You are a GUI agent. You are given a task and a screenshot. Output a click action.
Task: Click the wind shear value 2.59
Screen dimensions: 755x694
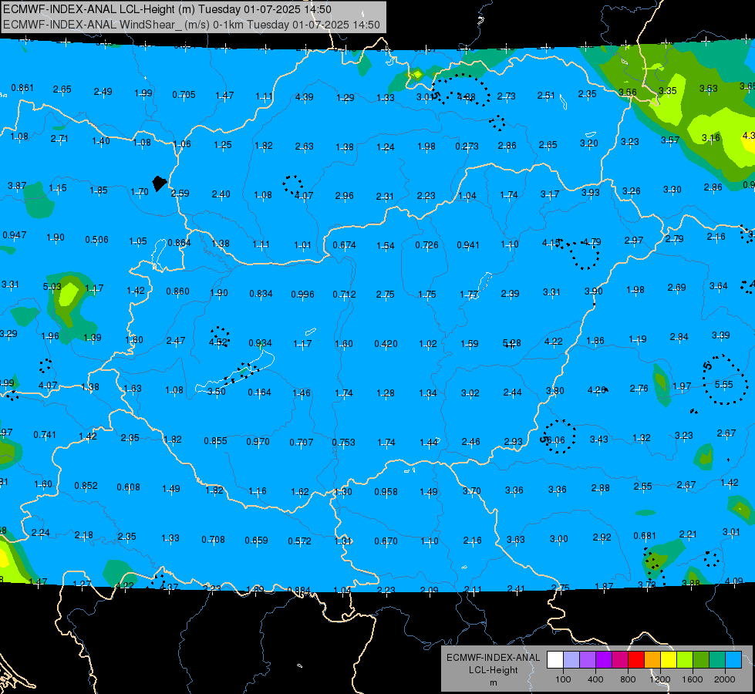180,193
